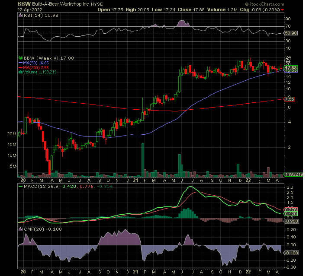Click the 70 overbought level on the RSI axis
309x276 pixels.
tap(288, 26)
